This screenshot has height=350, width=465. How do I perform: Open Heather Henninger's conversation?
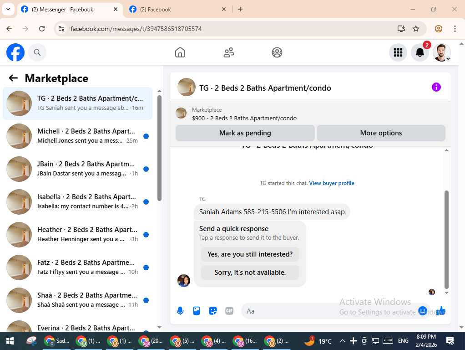click(77, 234)
